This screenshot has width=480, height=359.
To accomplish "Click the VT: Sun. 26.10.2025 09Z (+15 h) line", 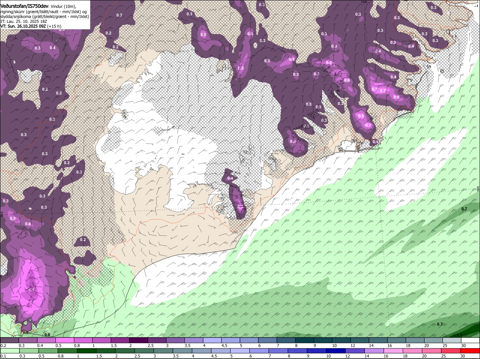I will pyautogui.click(x=31, y=27).
